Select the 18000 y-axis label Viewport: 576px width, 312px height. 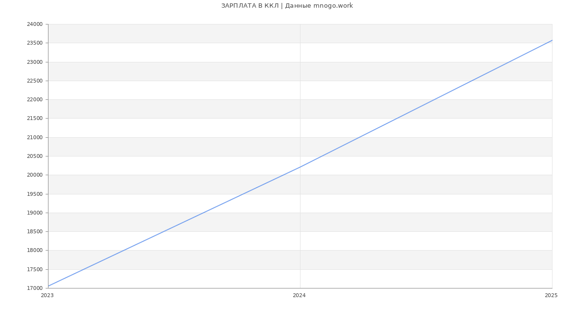click(35, 251)
